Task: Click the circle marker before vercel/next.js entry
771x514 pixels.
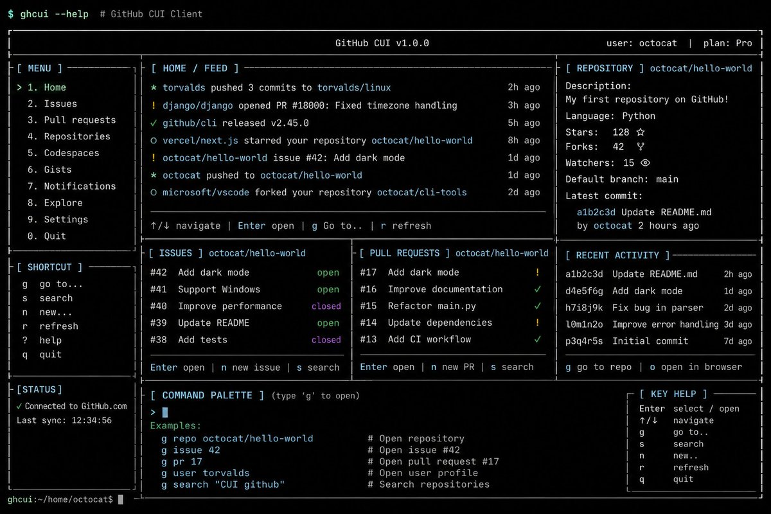Action: tap(154, 140)
